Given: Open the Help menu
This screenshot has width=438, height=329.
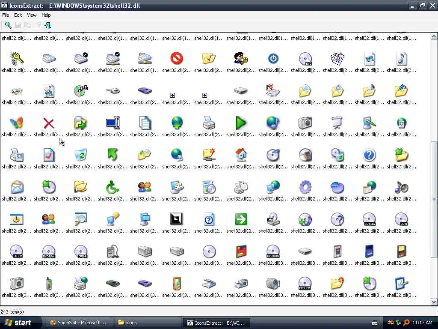Looking at the screenshot, I should click(x=46, y=15).
